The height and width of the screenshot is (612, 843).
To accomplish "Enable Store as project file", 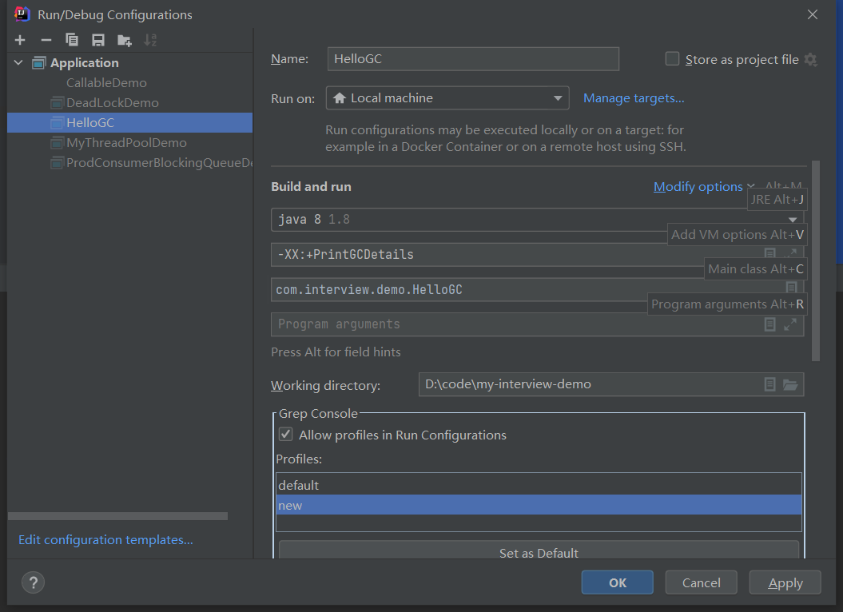I will point(673,59).
